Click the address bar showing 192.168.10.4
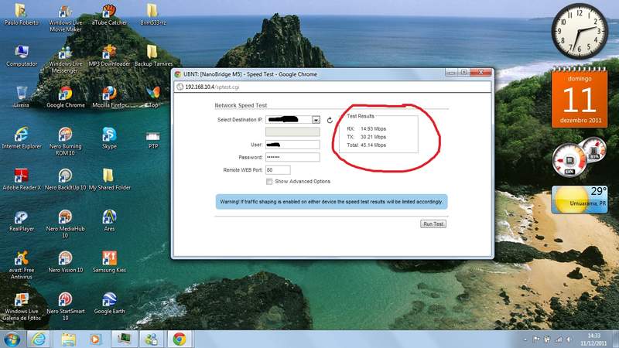The height and width of the screenshot is (348, 619). click(333, 87)
